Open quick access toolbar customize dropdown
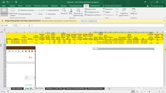Image resolution: width=166 pixels, height=93 pixels. point(21,2)
